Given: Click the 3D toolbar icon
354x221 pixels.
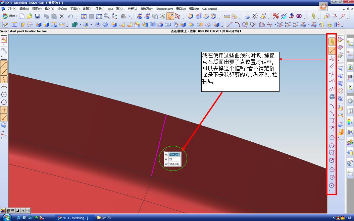Looking at the screenshot, I should 276,16.
